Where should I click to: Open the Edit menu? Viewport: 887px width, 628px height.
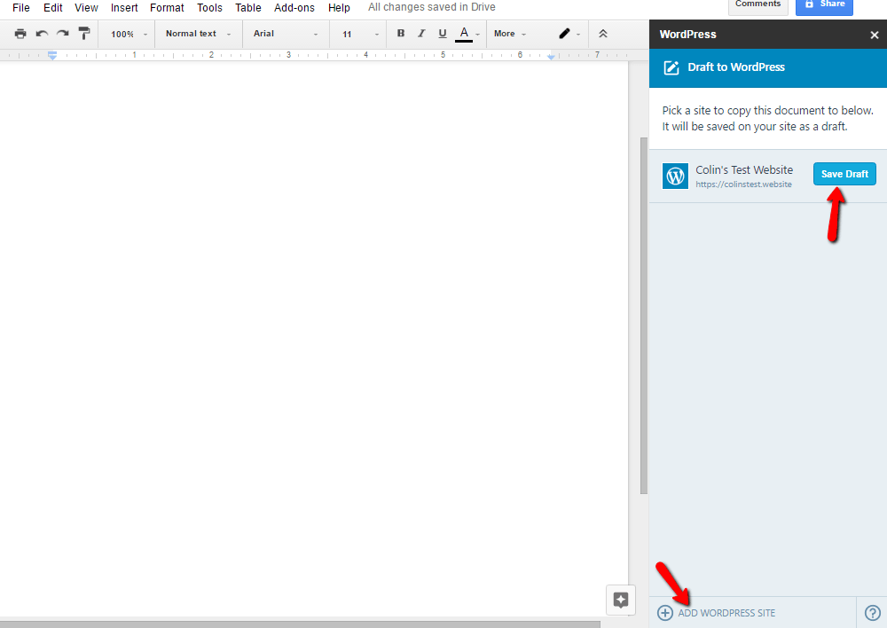tap(53, 8)
